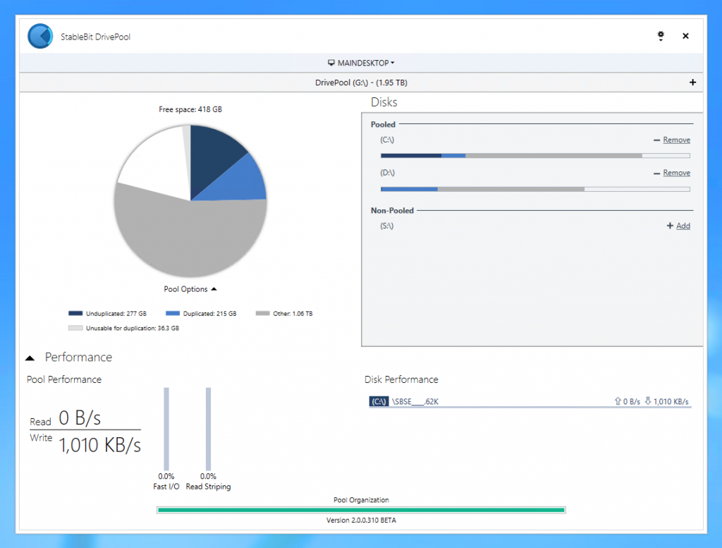Collapse the Performance section triangle
The height and width of the screenshot is (548, 722).
tap(30, 358)
